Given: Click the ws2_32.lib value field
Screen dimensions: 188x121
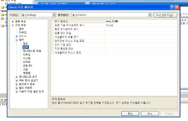Looking at the screenshot, I should click(x=141, y=21).
